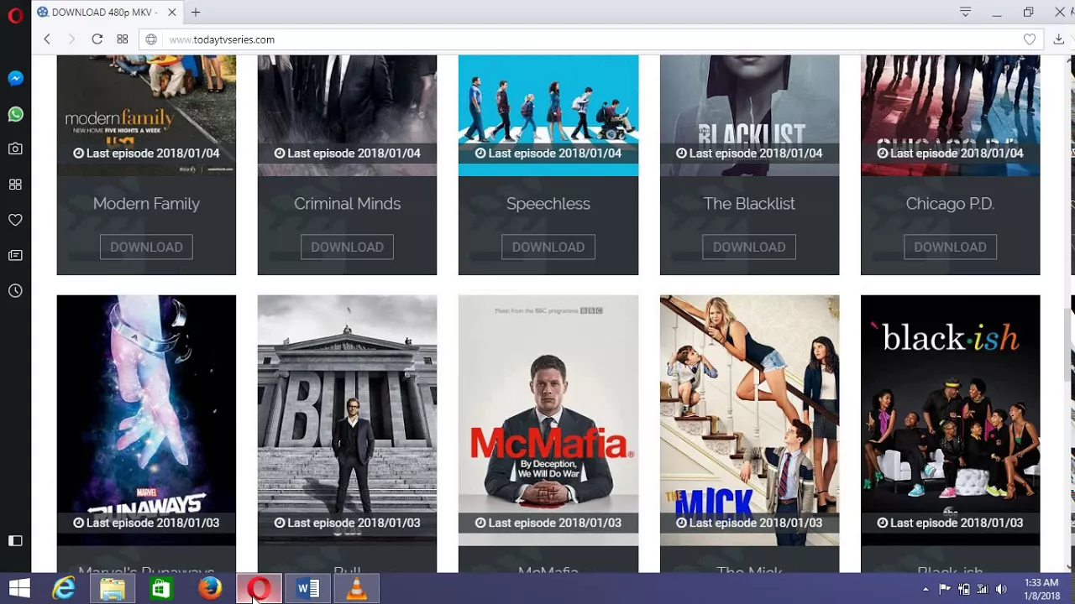This screenshot has width=1075, height=604.
Task: Launch Firefox from the taskbar
Action: (x=210, y=589)
